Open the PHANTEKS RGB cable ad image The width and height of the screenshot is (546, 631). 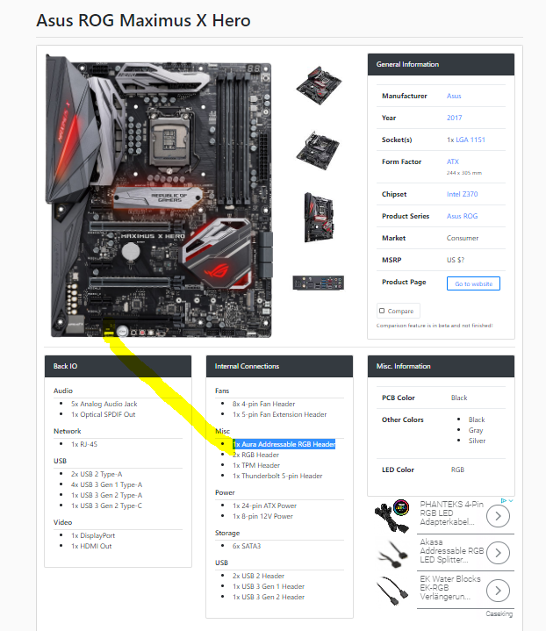392,516
